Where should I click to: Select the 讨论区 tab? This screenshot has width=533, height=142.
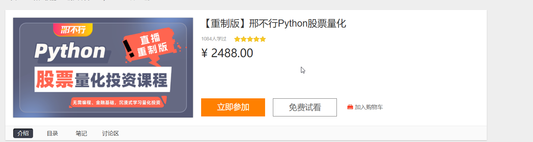pyautogui.click(x=111, y=133)
